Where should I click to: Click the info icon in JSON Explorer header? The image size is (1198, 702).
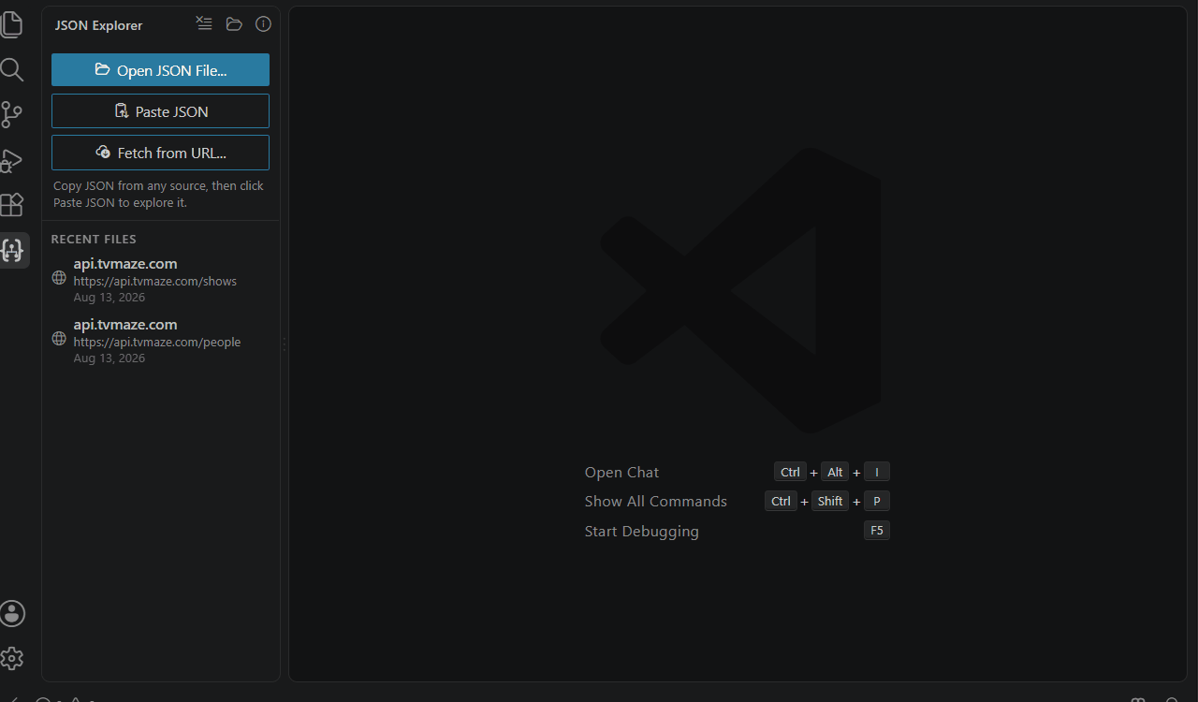(x=263, y=24)
